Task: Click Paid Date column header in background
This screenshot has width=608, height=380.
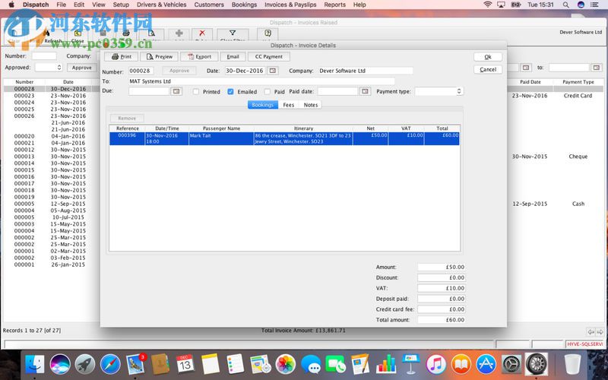Action: click(x=530, y=82)
